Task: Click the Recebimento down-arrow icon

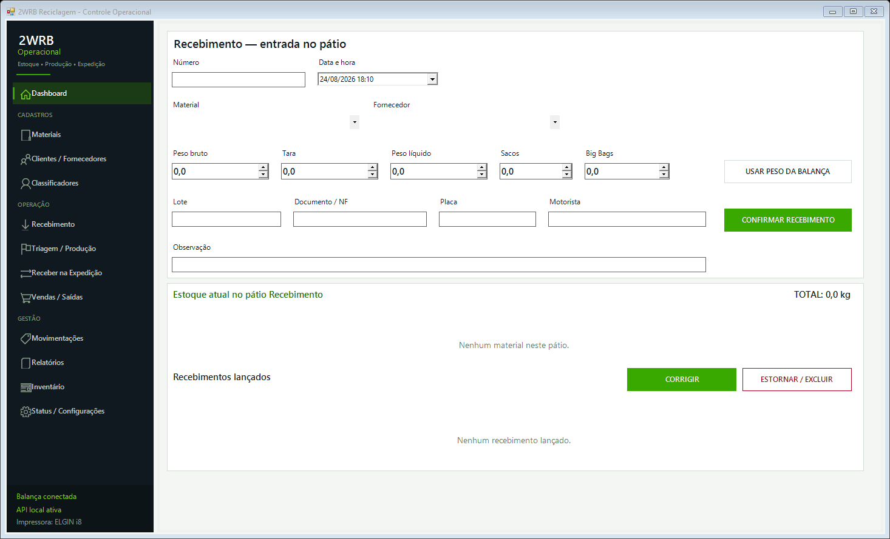Action: pyautogui.click(x=25, y=225)
